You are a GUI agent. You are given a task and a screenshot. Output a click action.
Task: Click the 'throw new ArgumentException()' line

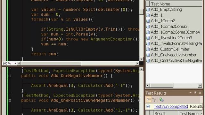(90, 39)
